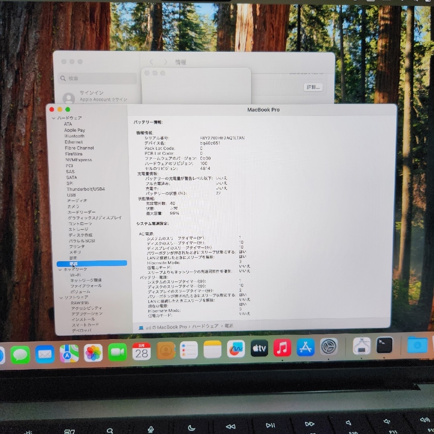Open the Messages app in the Dock

tap(20, 354)
